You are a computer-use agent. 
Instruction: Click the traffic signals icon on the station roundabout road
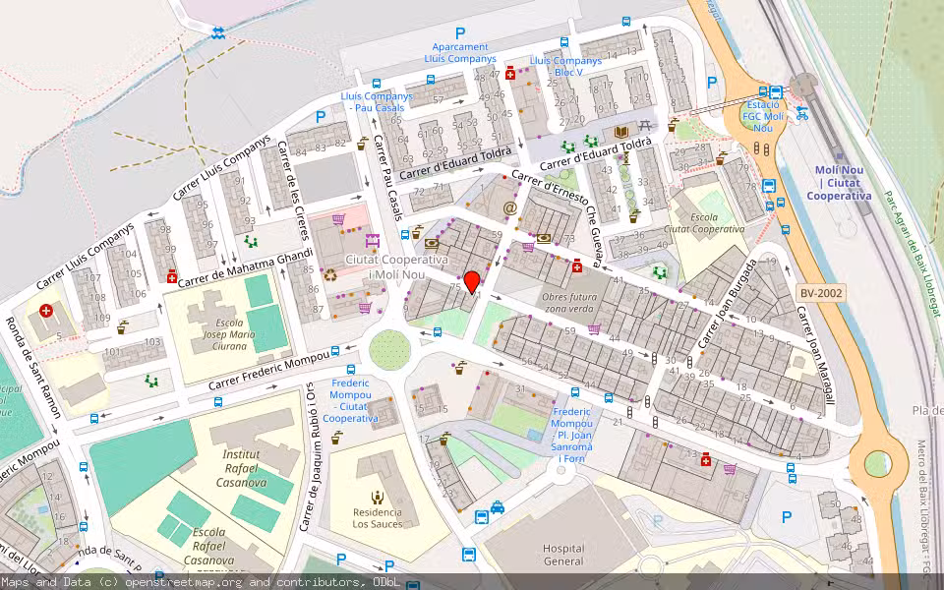[757, 148]
